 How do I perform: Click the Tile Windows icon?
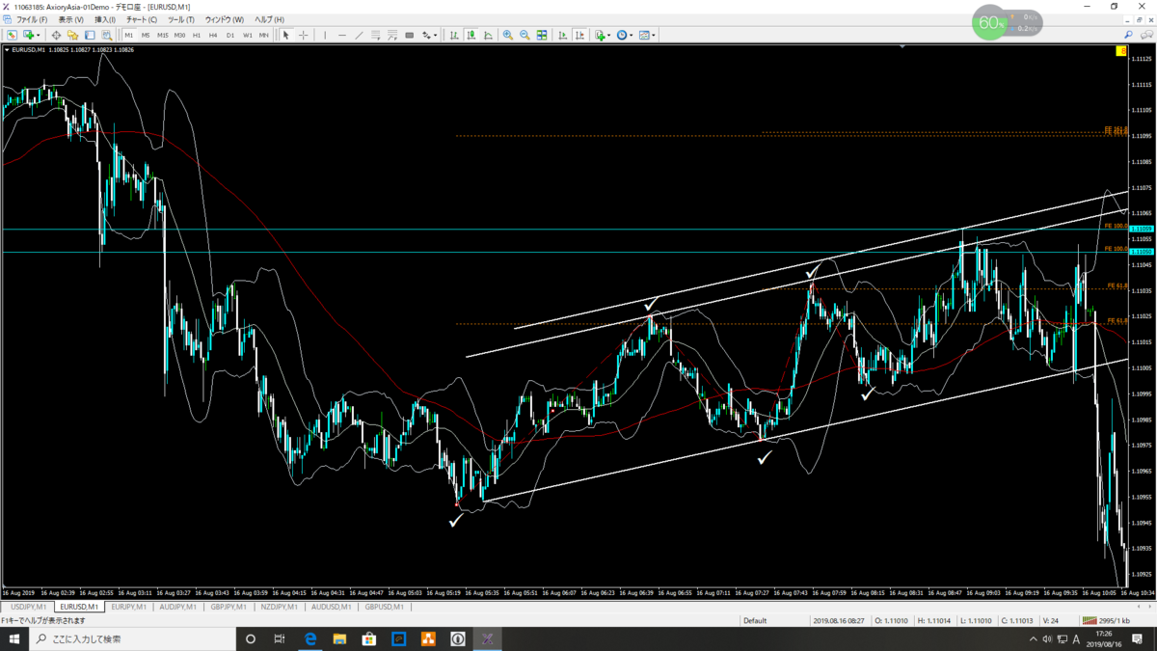click(x=542, y=35)
